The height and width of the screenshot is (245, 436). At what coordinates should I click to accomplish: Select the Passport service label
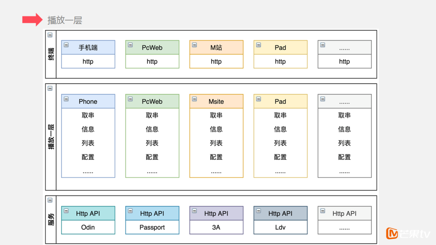coord(152,227)
